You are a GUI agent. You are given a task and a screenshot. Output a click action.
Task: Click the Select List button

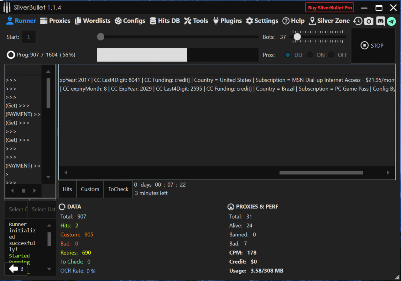pos(42,209)
